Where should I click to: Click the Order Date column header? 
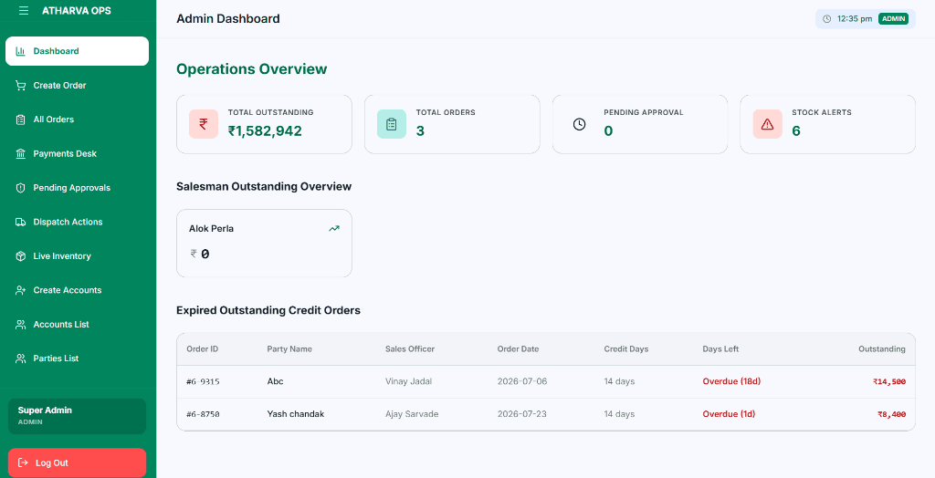click(519, 348)
